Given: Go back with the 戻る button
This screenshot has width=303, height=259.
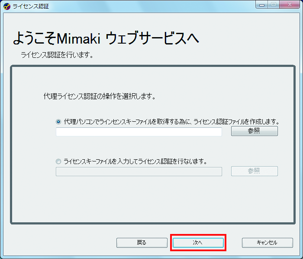Looking at the screenshot, I should pos(142,243).
